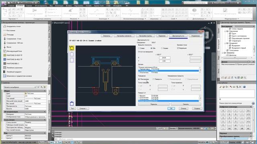Select the Маскирующий блок tool
257x144 pixels.
click(12, 51)
